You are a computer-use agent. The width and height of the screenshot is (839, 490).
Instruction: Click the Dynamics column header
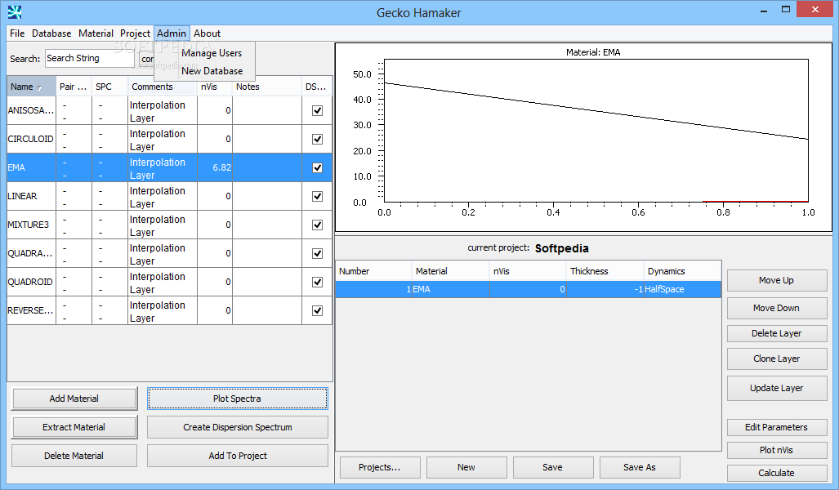point(682,271)
